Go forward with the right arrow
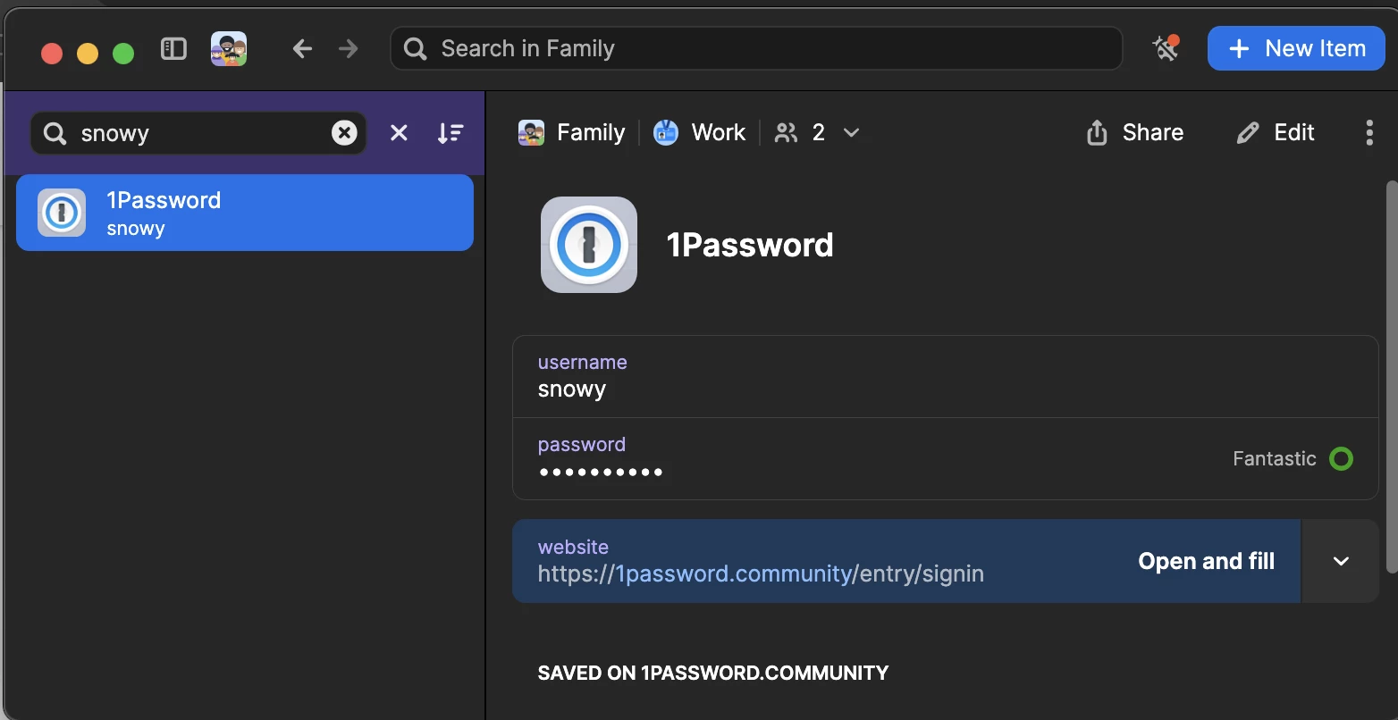Viewport: 1398px width, 720px height. (348, 49)
